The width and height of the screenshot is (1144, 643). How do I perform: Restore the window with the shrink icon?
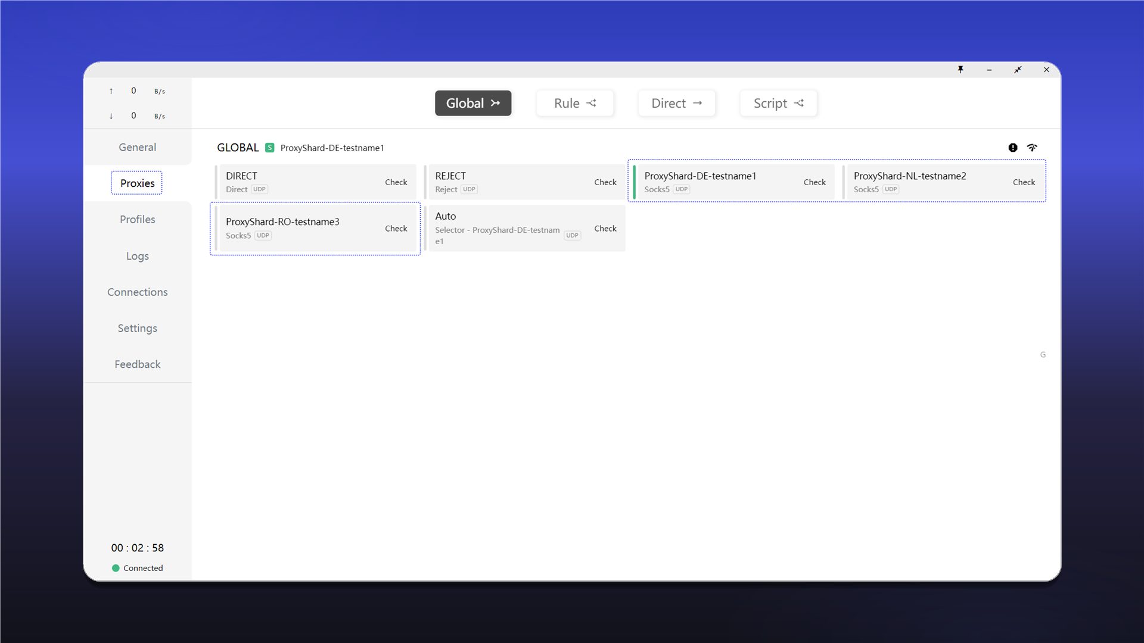[1018, 70]
